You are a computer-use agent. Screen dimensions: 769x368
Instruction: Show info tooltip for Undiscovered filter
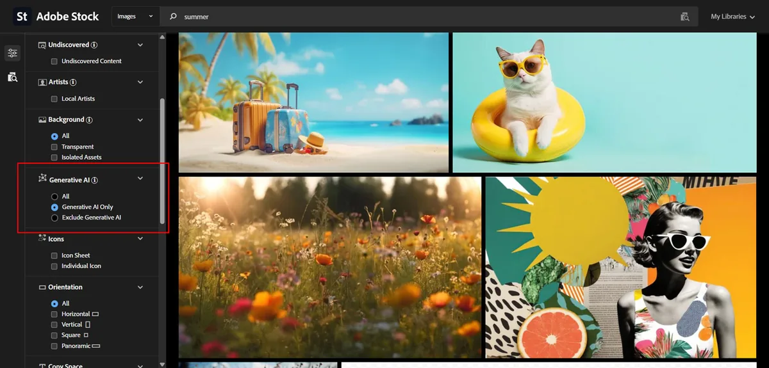pyautogui.click(x=94, y=45)
